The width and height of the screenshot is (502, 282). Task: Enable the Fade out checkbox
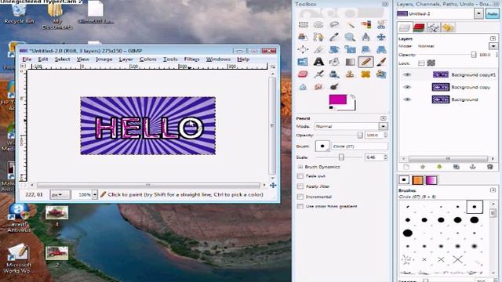[300, 175]
